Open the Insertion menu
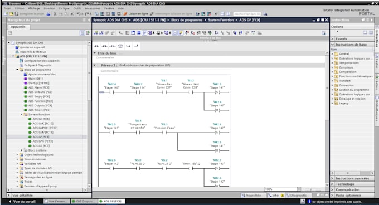Viewport: 379px width, 205px height. pos(50,8)
